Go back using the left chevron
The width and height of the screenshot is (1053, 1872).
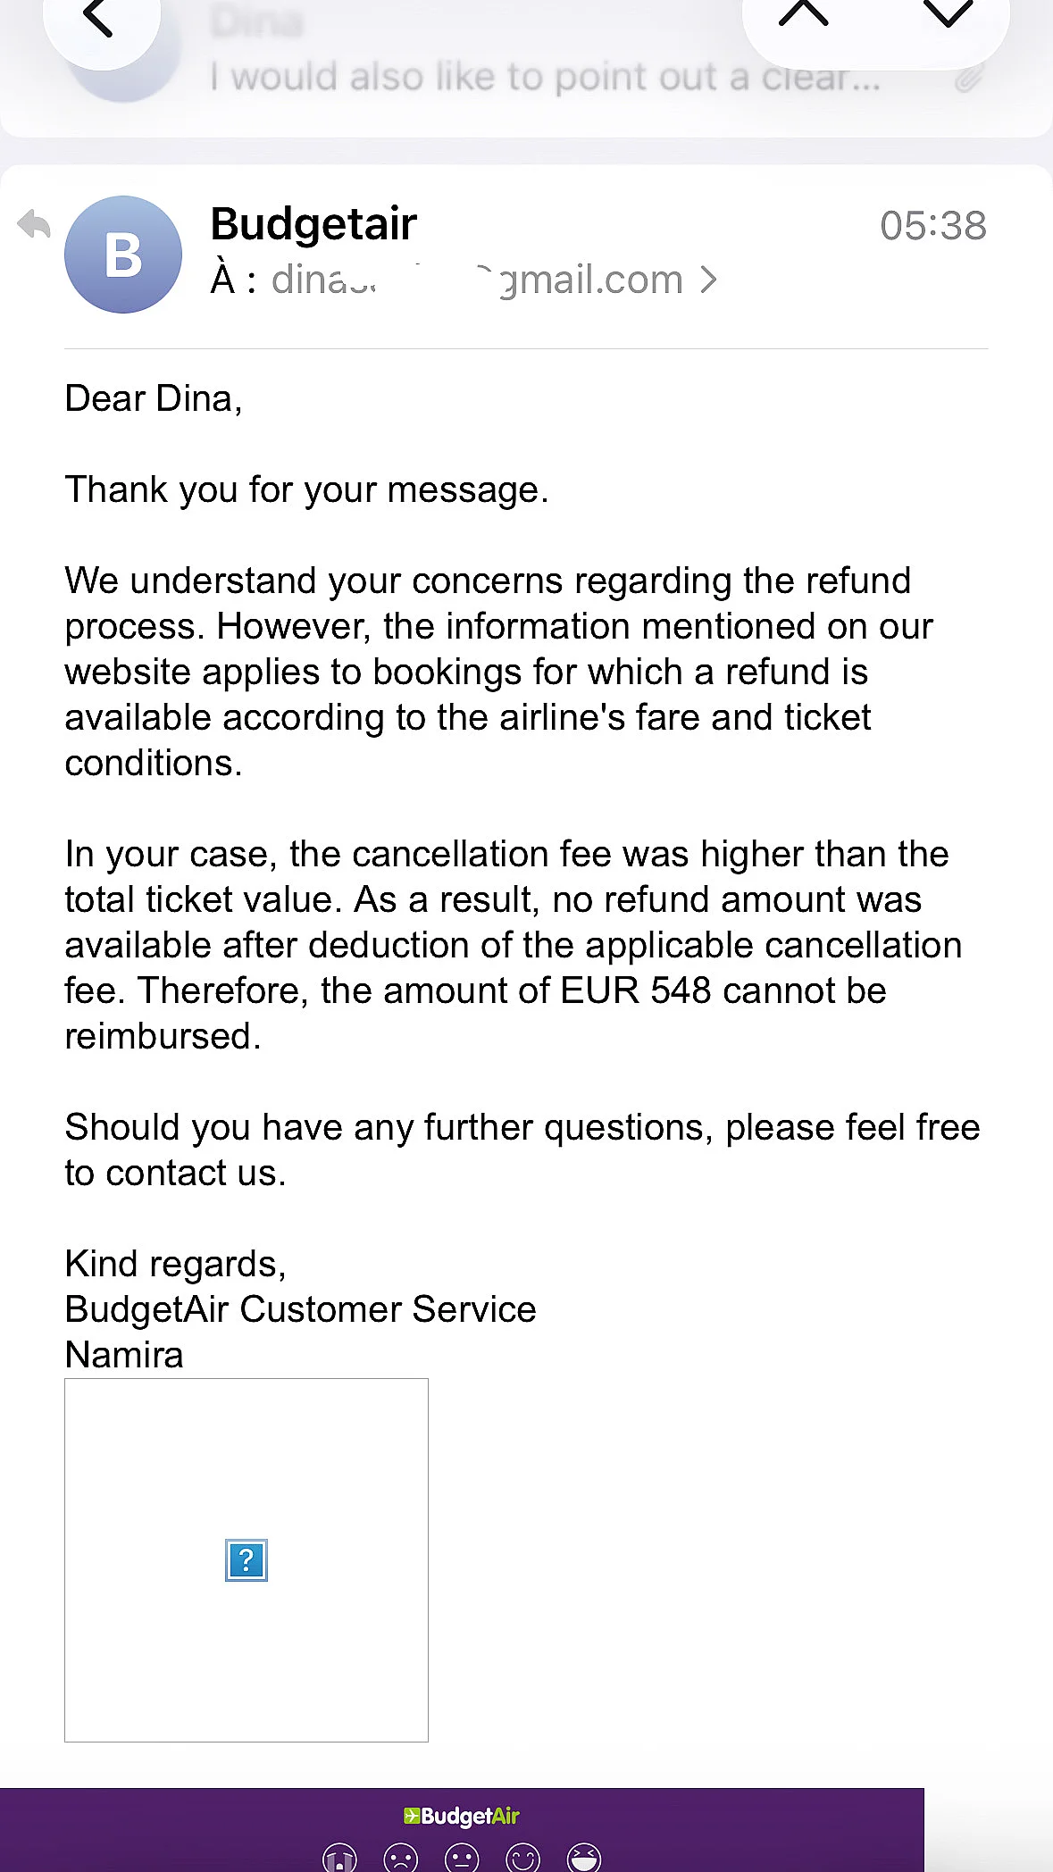point(97,18)
